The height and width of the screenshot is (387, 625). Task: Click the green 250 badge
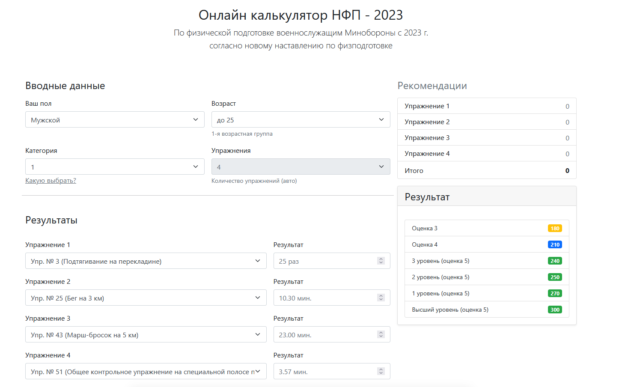click(555, 277)
